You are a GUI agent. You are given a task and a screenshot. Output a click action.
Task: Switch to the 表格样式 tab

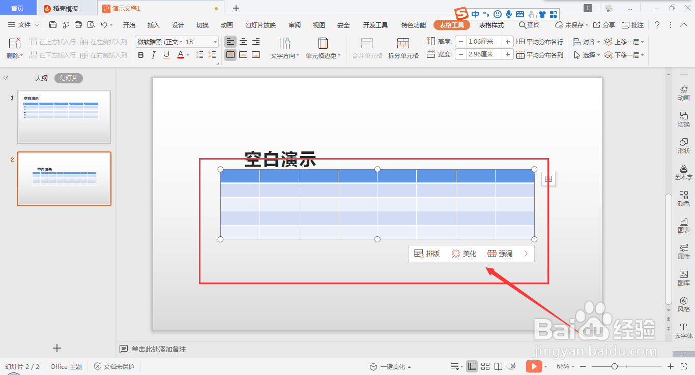click(490, 24)
